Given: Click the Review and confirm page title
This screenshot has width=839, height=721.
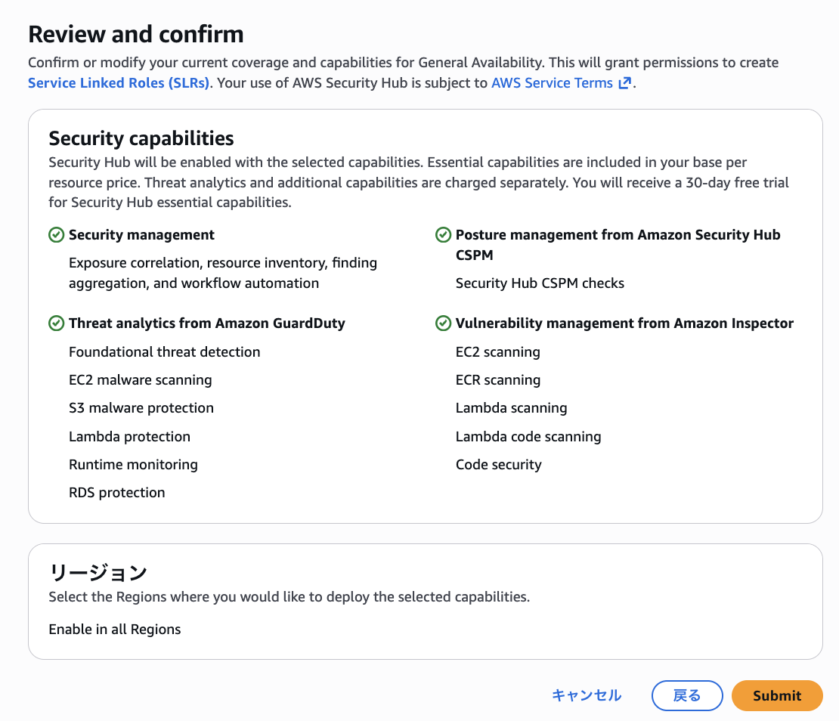Looking at the screenshot, I should pos(136,34).
